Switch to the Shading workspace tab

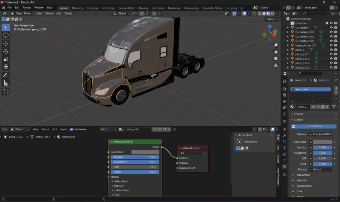pos(143,8)
